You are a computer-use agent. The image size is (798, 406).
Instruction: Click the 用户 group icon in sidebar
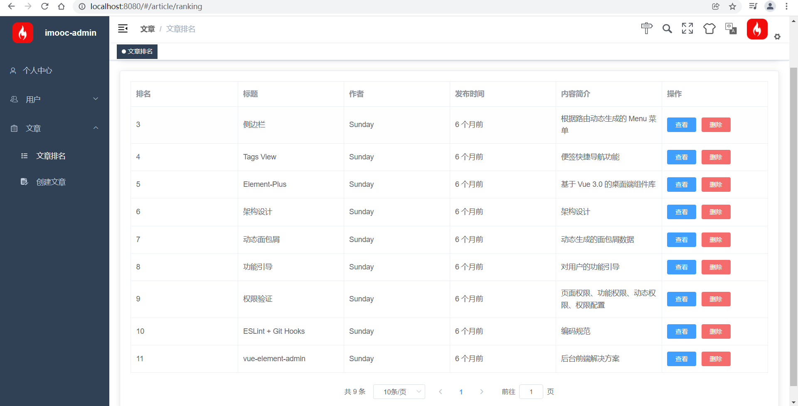(14, 99)
